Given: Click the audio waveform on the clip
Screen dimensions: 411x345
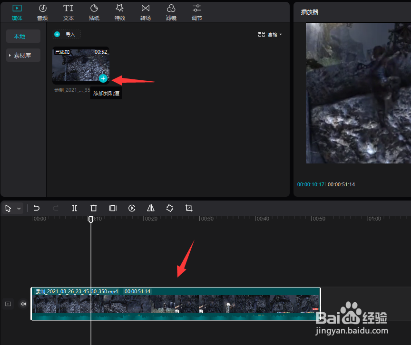Looking at the screenshot, I should tap(176, 316).
